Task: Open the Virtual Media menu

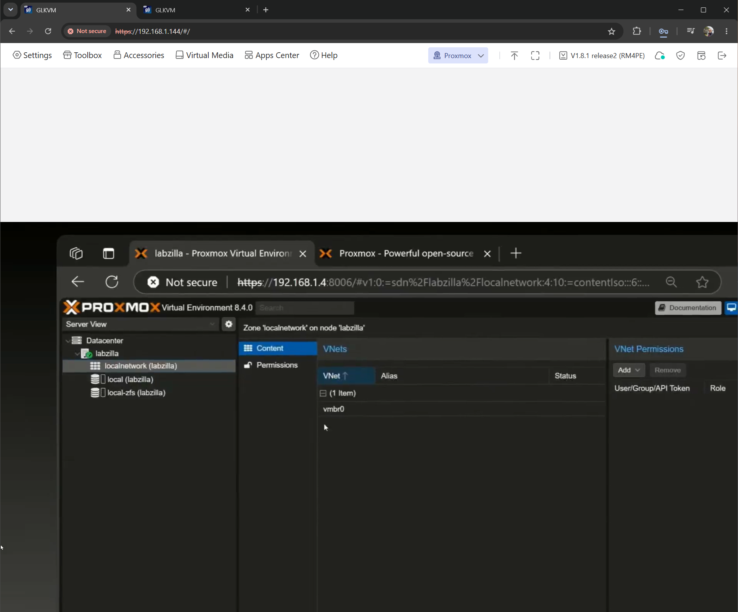Action: pyautogui.click(x=204, y=55)
